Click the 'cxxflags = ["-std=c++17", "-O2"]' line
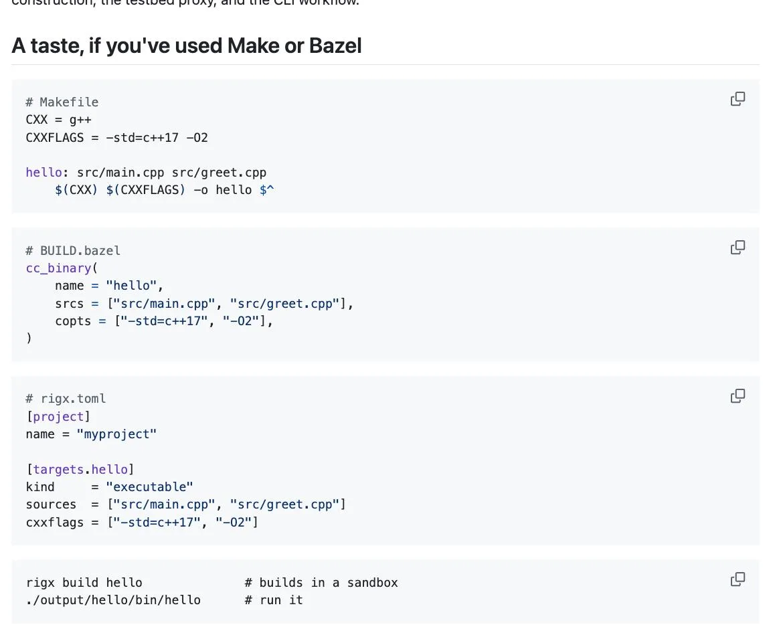 tap(142, 523)
